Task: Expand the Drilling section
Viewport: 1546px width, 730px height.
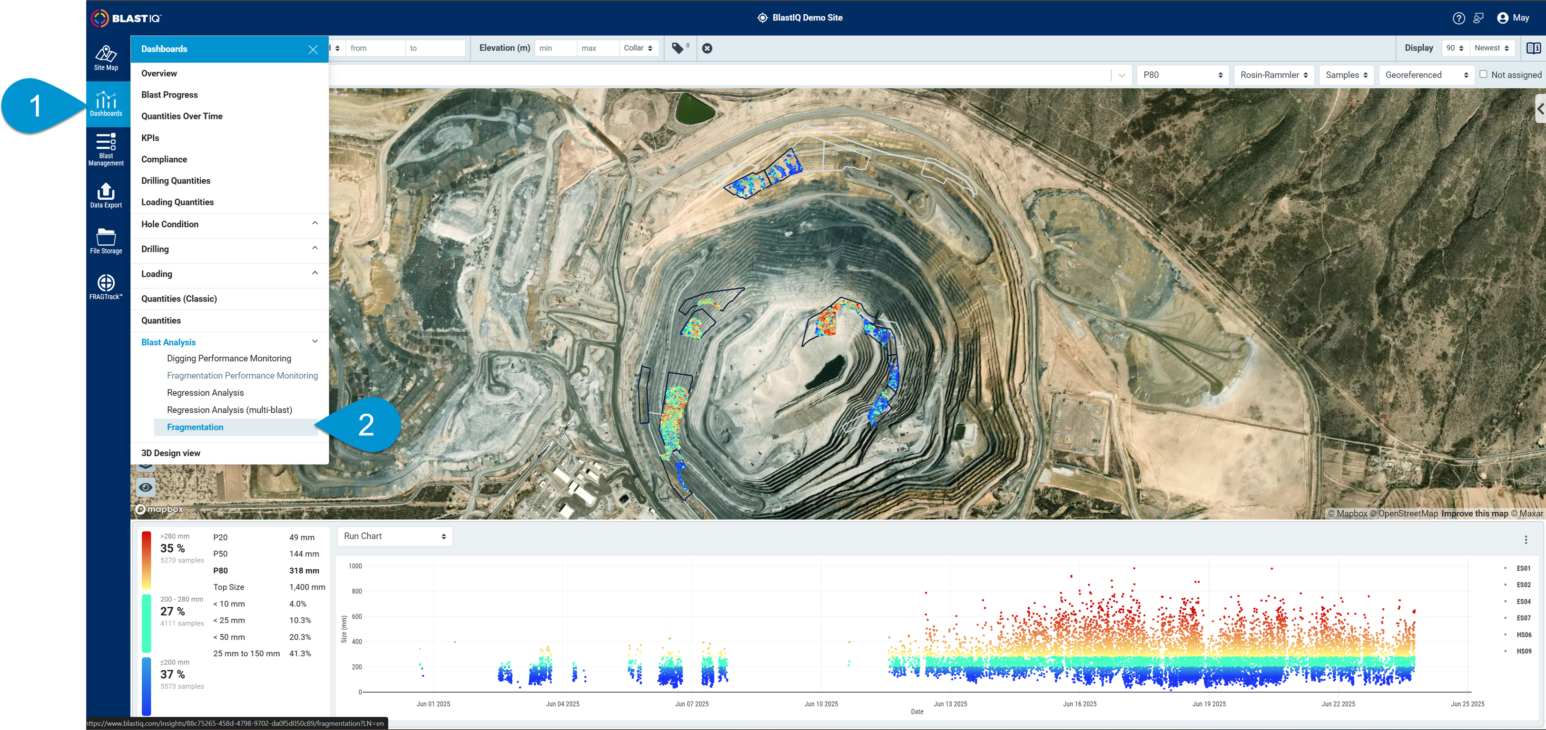Action: (229, 249)
